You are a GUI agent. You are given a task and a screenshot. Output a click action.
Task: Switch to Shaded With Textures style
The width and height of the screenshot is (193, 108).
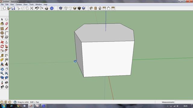tap(79, 8)
